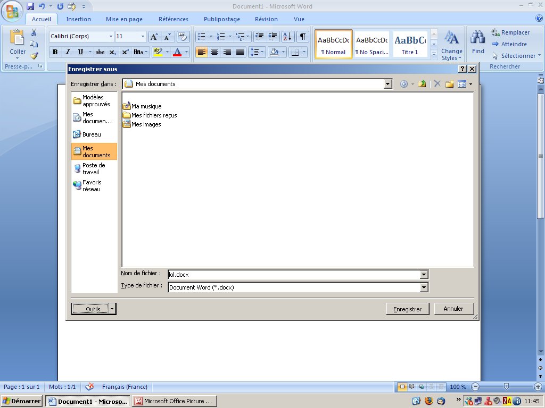Click align right icon
The height and width of the screenshot is (408, 545).
(227, 52)
